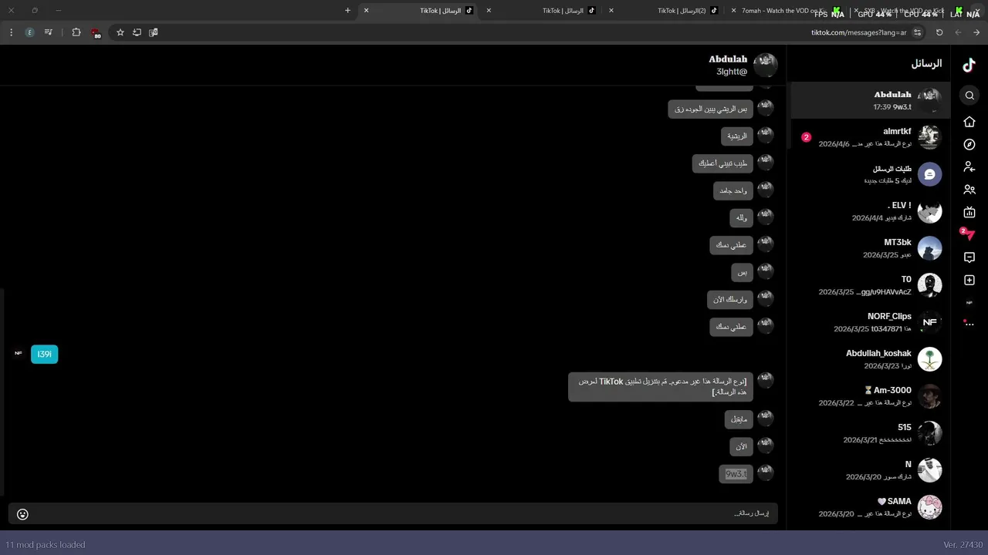Open the browser three-dot menu
The image size is (988, 555).
11,32
